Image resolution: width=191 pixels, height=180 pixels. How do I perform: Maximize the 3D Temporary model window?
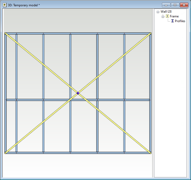pos(175,5)
